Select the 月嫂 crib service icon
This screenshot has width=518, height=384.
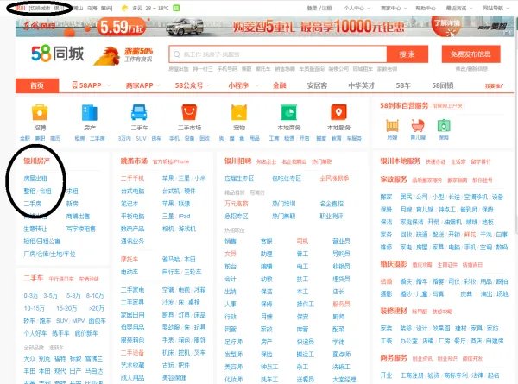(x=392, y=126)
